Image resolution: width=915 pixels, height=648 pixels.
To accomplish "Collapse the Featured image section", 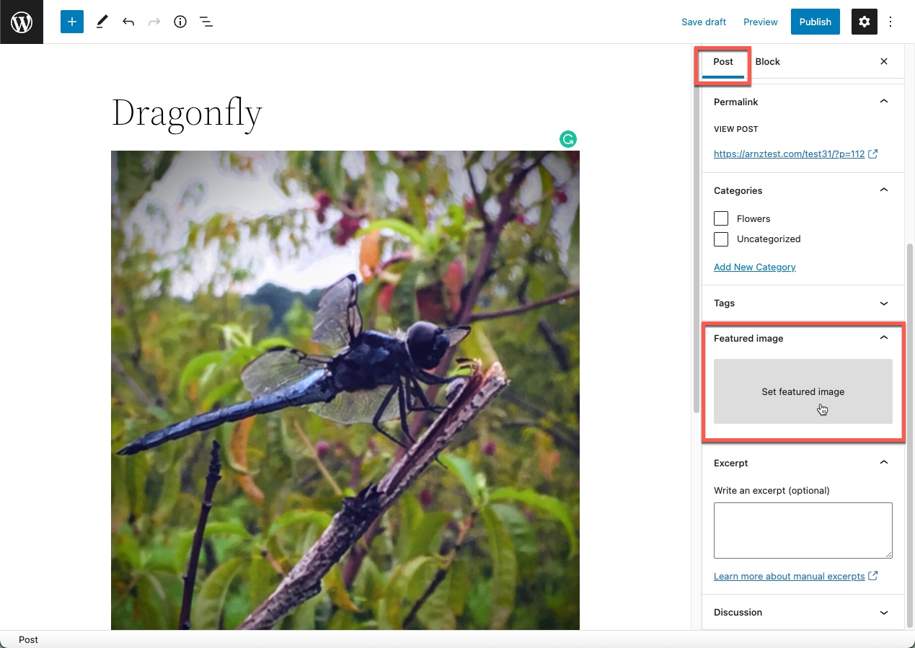I will point(803,338).
